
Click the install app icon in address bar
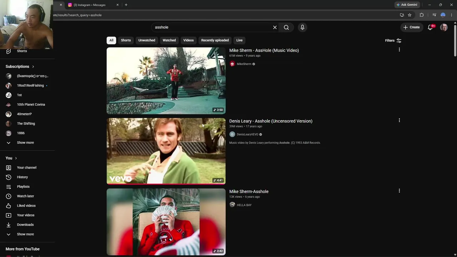click(x=402, y=15)
